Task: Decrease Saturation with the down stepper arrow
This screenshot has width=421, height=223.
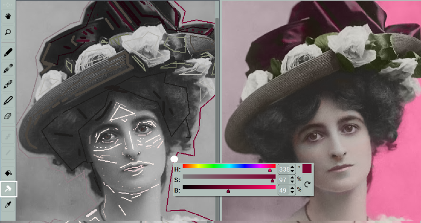Action: point(292,182)
